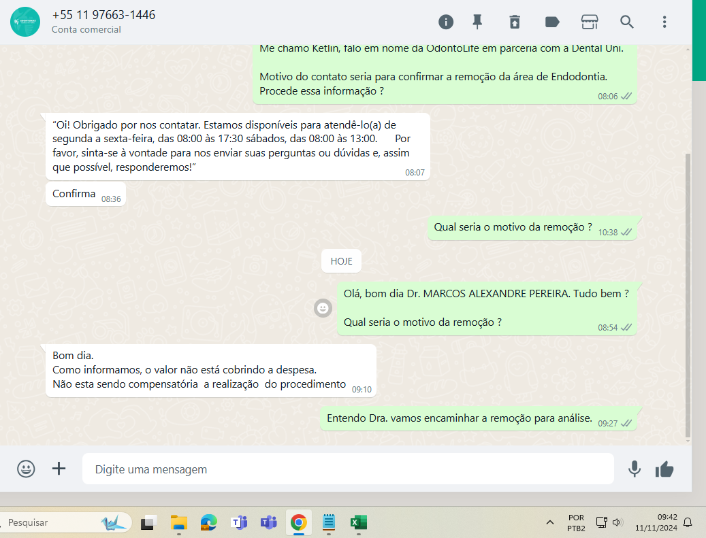Click the Windows taskbar 'Pesquisar' search box
This screenshot has width=706, height=538.
(65, 522)
